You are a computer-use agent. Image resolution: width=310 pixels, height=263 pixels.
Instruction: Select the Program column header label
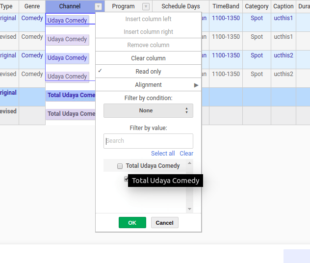click(123, 6)
